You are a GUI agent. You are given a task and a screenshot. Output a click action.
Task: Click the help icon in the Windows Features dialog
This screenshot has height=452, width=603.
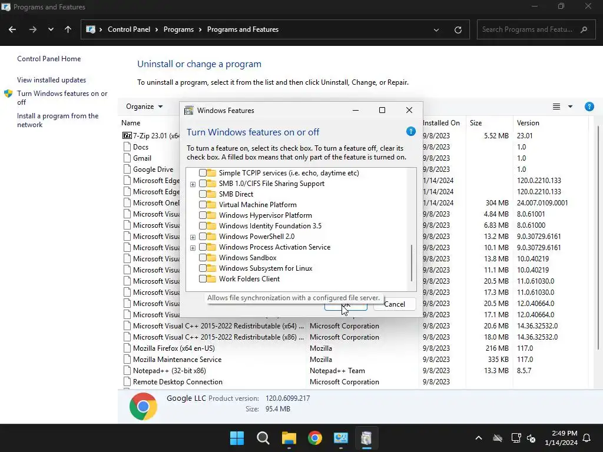[x=410, y=131]
